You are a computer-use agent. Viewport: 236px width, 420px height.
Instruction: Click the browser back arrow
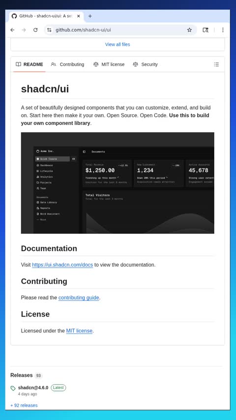pyautogui.click(x=12, y=30)
